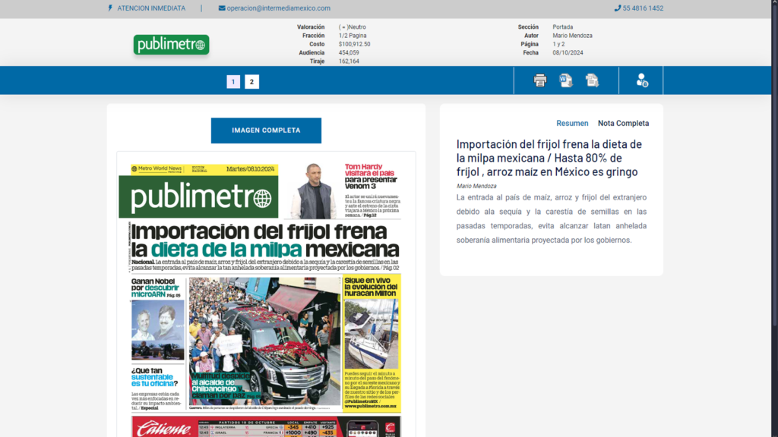Open the IMAGEN COMPLETA button
This screenshot has height=437, width=778.
(x=266, y=130)
